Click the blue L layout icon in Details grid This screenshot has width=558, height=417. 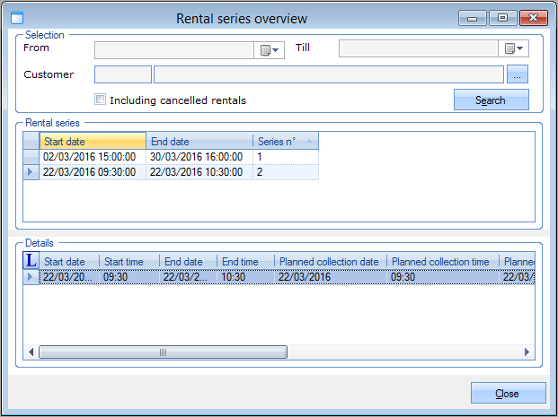click(31, 261)
